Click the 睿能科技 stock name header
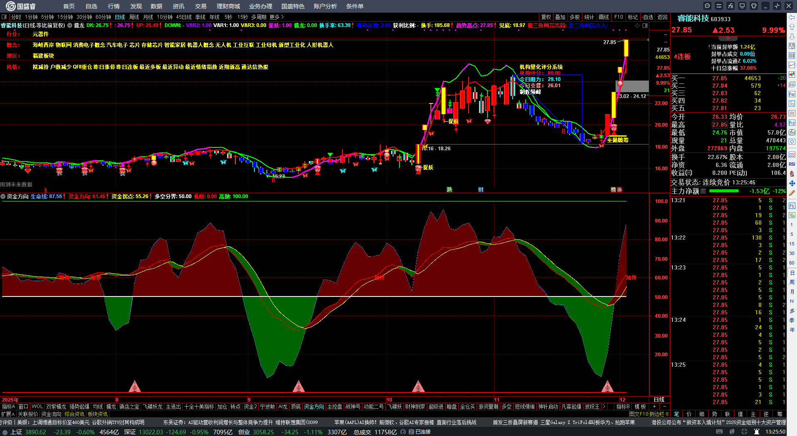This screenshot has height=436, width=797. 693,18
